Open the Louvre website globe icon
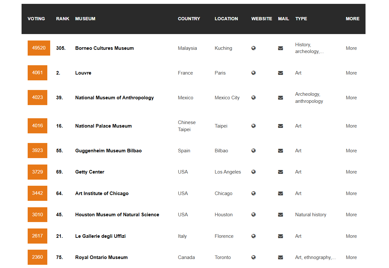 [x=254, y=73]
